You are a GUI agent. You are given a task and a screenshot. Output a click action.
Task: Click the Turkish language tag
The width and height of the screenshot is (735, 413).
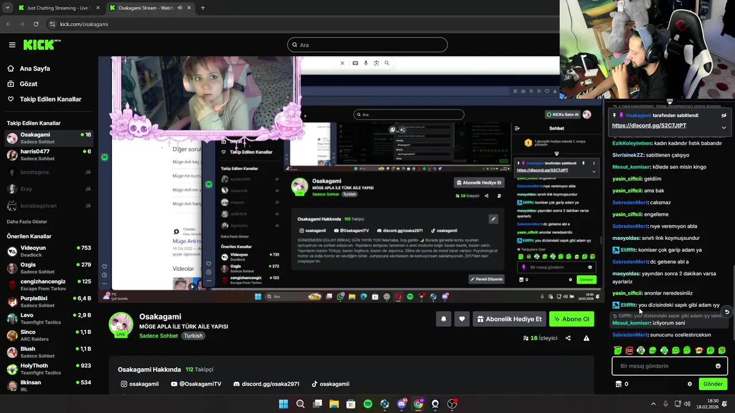coord(193,336)
